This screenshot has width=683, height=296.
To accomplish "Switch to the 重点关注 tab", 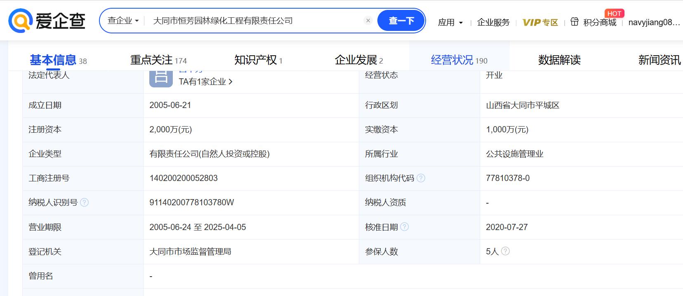I will click(158, 60).
